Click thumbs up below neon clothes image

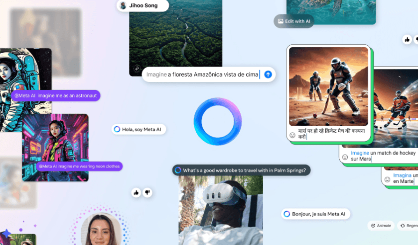coord(136,193)
